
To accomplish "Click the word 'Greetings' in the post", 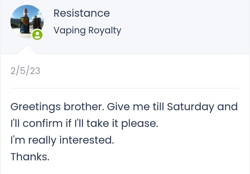I will pyautogui.click(x=35, y=107).
